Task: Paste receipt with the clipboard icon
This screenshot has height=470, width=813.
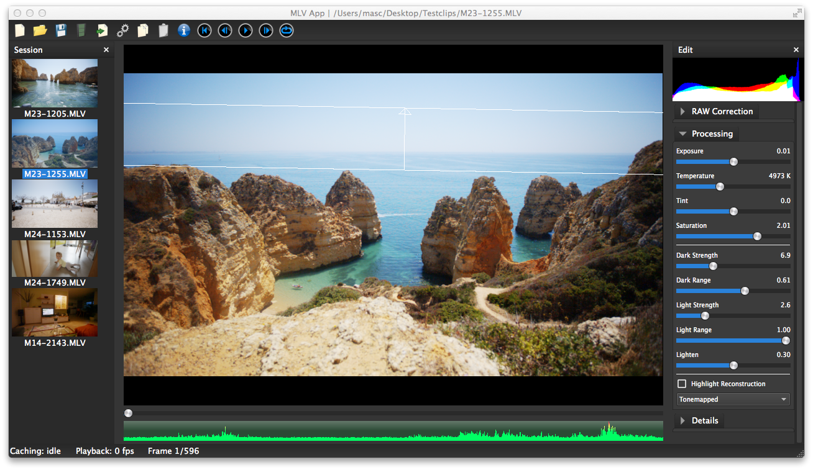Action: tap(163, 30)
